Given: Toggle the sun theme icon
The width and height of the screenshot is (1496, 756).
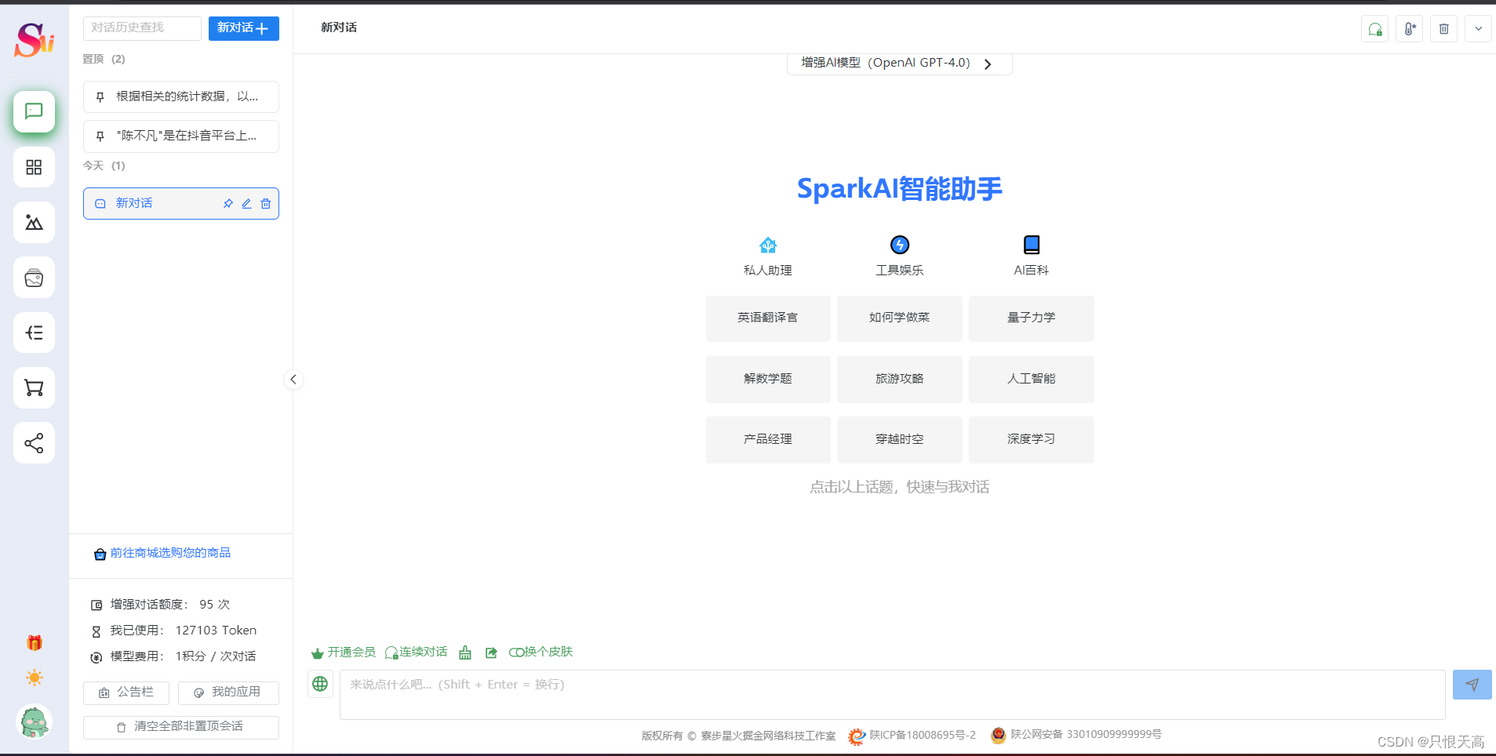Looking at the screenshot, I should (x=35, y=678).
